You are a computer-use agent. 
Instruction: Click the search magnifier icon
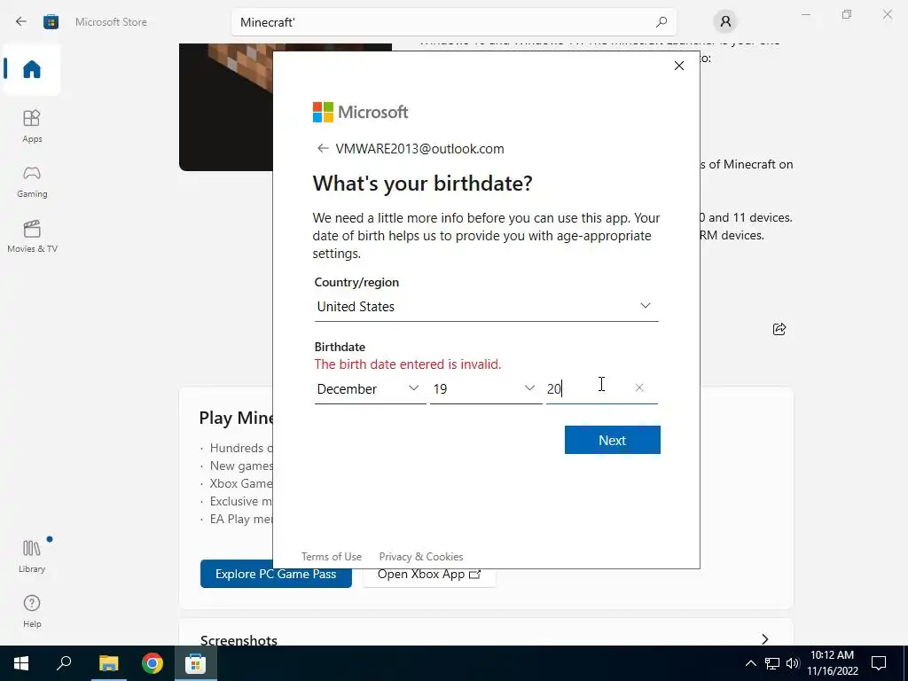tap(661, 22)
